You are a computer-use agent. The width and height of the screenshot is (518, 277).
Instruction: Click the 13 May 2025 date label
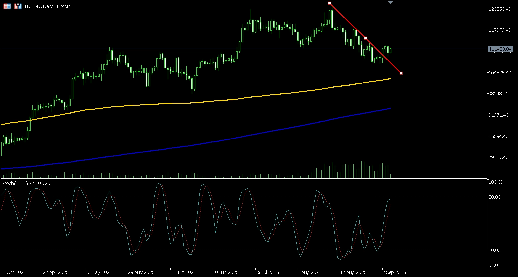coord(99,272)
